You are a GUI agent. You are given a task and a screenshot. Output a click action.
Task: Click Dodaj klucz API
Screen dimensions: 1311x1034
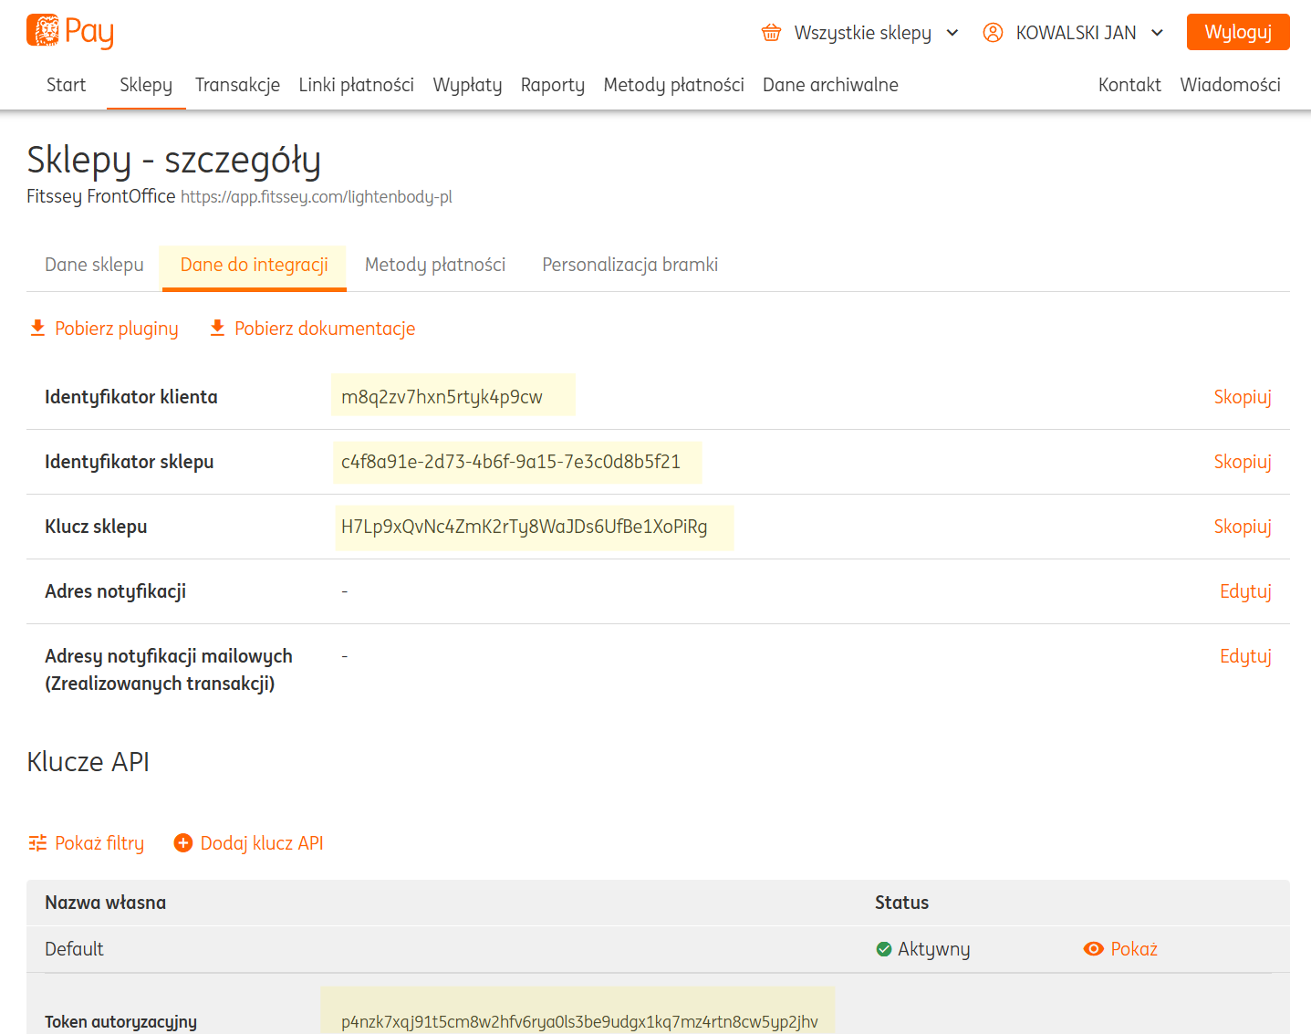[x=262, y=843]
